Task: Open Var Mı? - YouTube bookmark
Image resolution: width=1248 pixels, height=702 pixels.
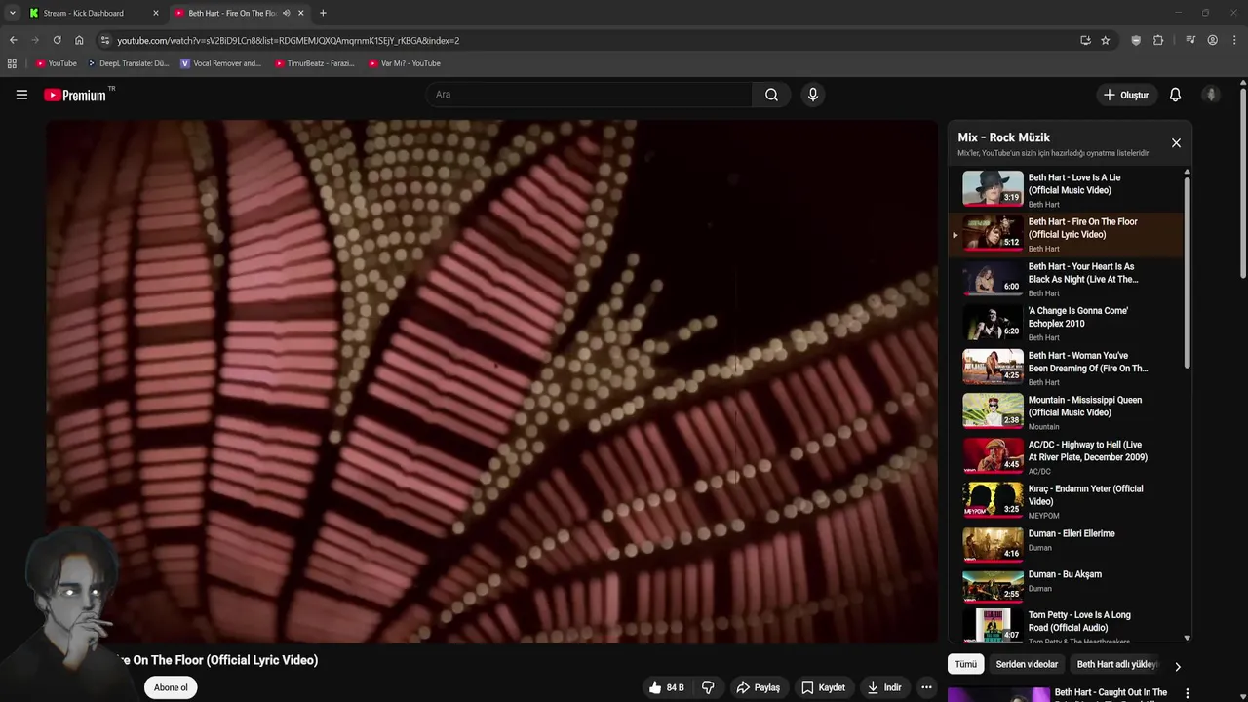Action: click(x=405, y=63)
